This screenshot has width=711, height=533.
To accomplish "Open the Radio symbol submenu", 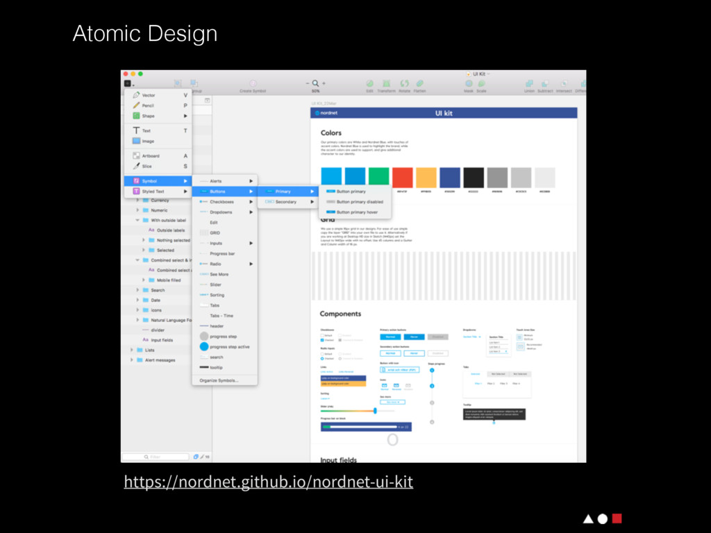I will [225, 264].
